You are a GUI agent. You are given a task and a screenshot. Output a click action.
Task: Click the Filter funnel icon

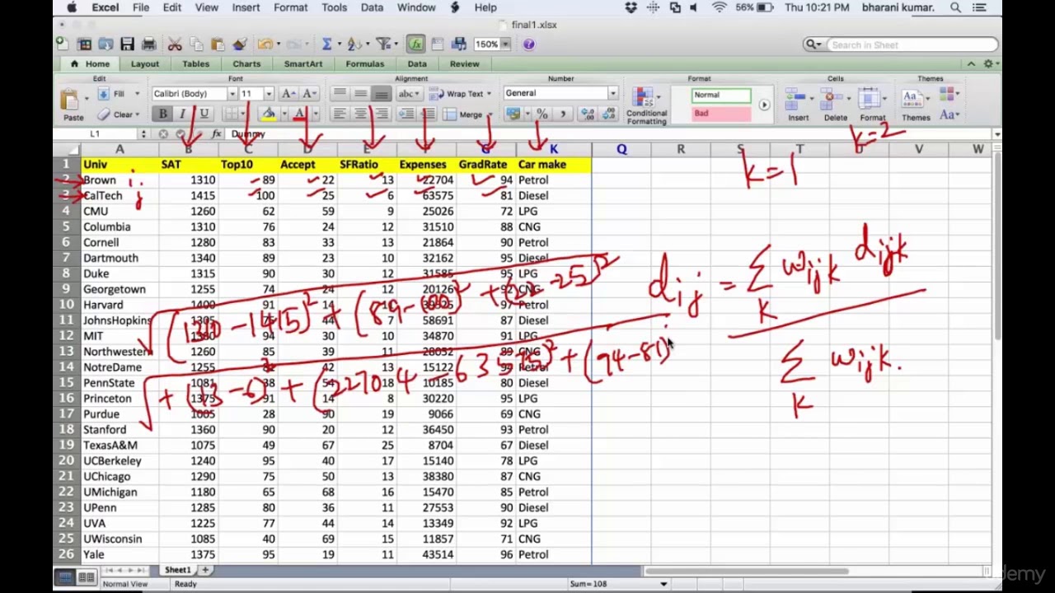click(382, 44)
